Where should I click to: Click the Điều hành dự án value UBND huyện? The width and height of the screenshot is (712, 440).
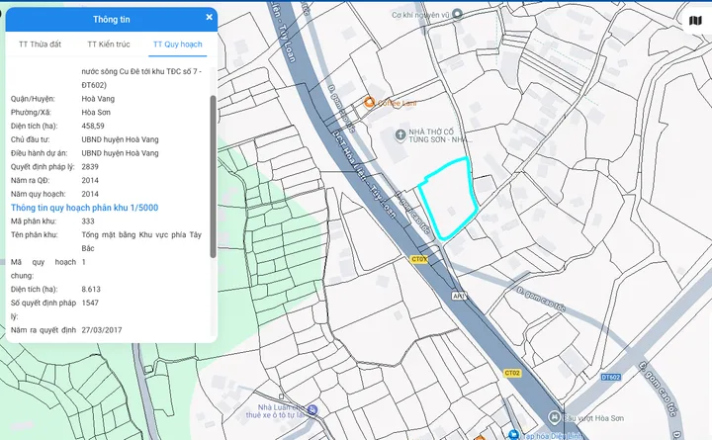pos(120,153)
